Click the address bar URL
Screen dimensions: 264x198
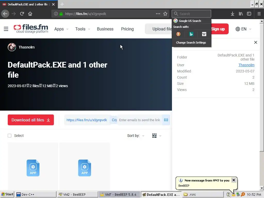pos(86,14)
